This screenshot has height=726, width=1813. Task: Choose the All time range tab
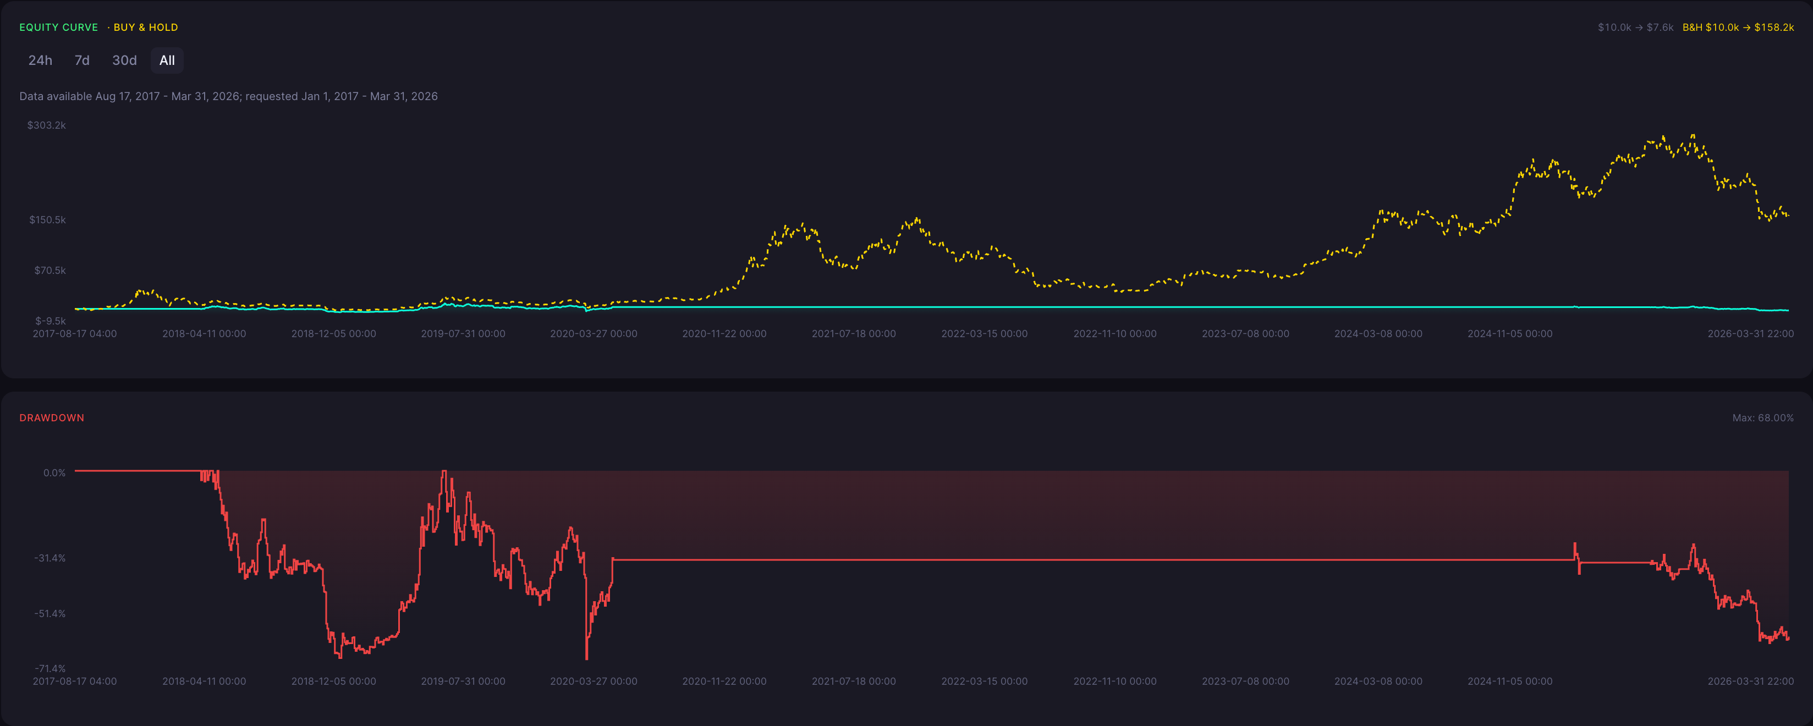click(x=167, y=61)
